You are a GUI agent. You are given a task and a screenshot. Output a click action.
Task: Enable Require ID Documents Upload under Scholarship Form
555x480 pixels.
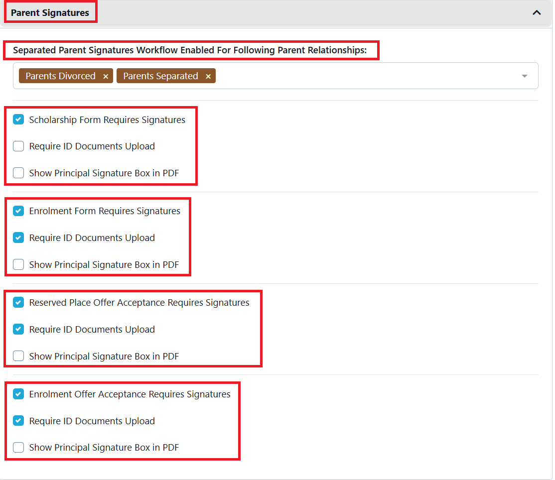18,146
